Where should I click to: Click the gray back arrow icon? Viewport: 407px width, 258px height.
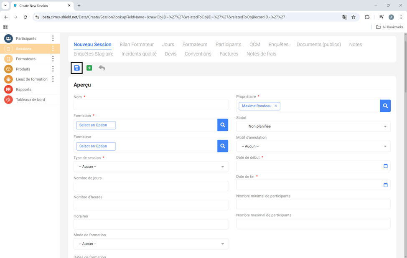[102, 68]
